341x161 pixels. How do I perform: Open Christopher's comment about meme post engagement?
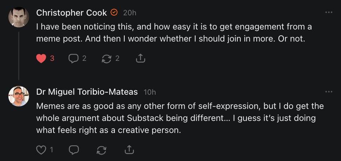tap(174, 32)
